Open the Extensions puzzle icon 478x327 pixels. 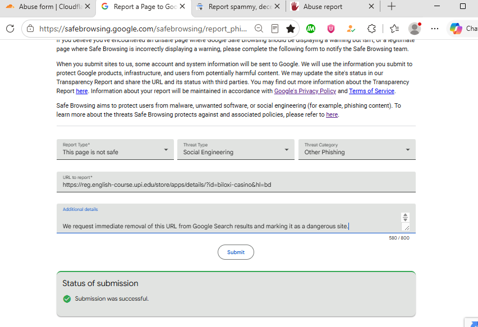click(371, 29)
